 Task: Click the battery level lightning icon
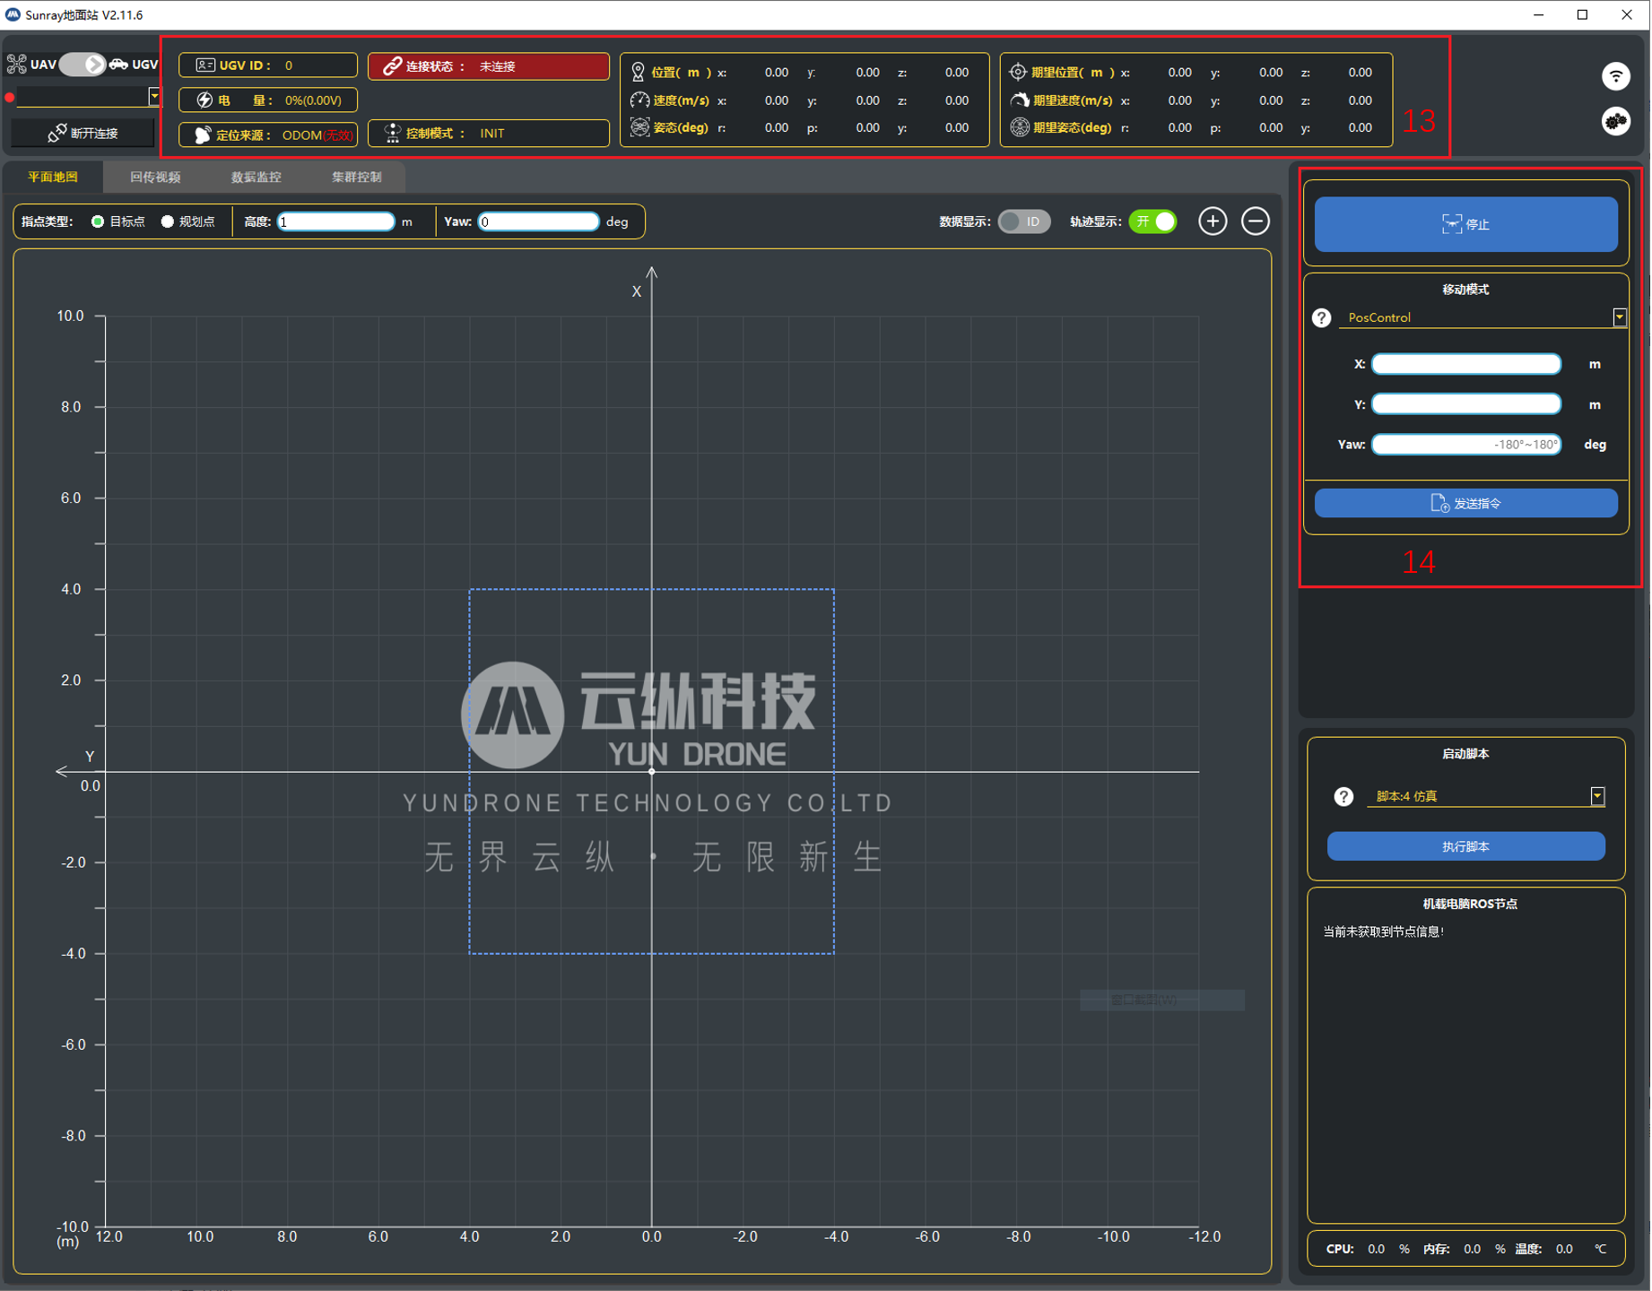coord(204,100)
